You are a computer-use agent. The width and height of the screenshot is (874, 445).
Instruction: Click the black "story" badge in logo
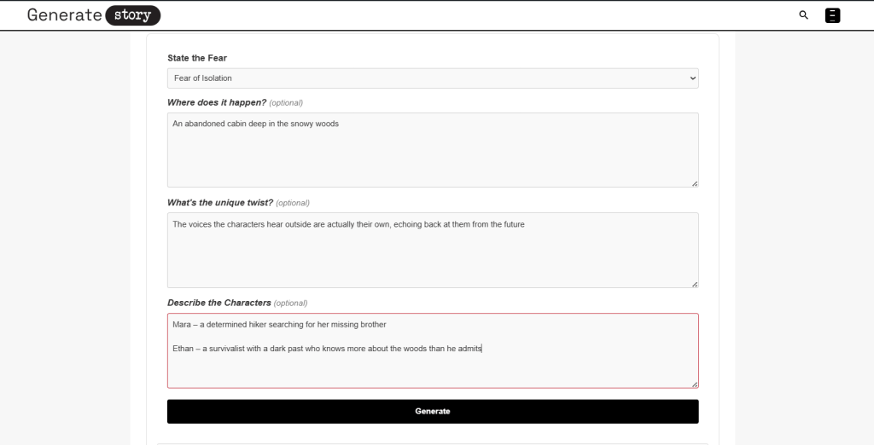click(132, 15)
